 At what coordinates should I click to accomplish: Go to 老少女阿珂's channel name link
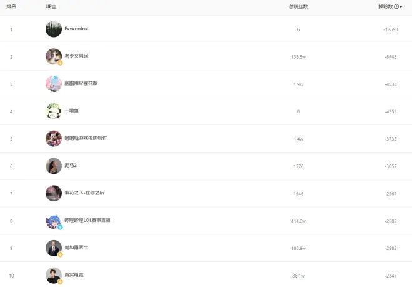[x=76, y=56]
